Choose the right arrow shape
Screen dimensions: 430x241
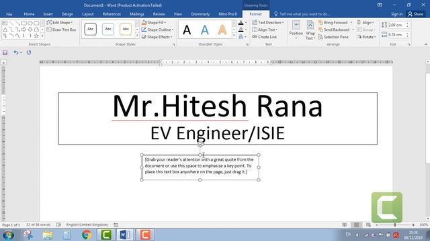pyautogui.click(x=24, y=29)
